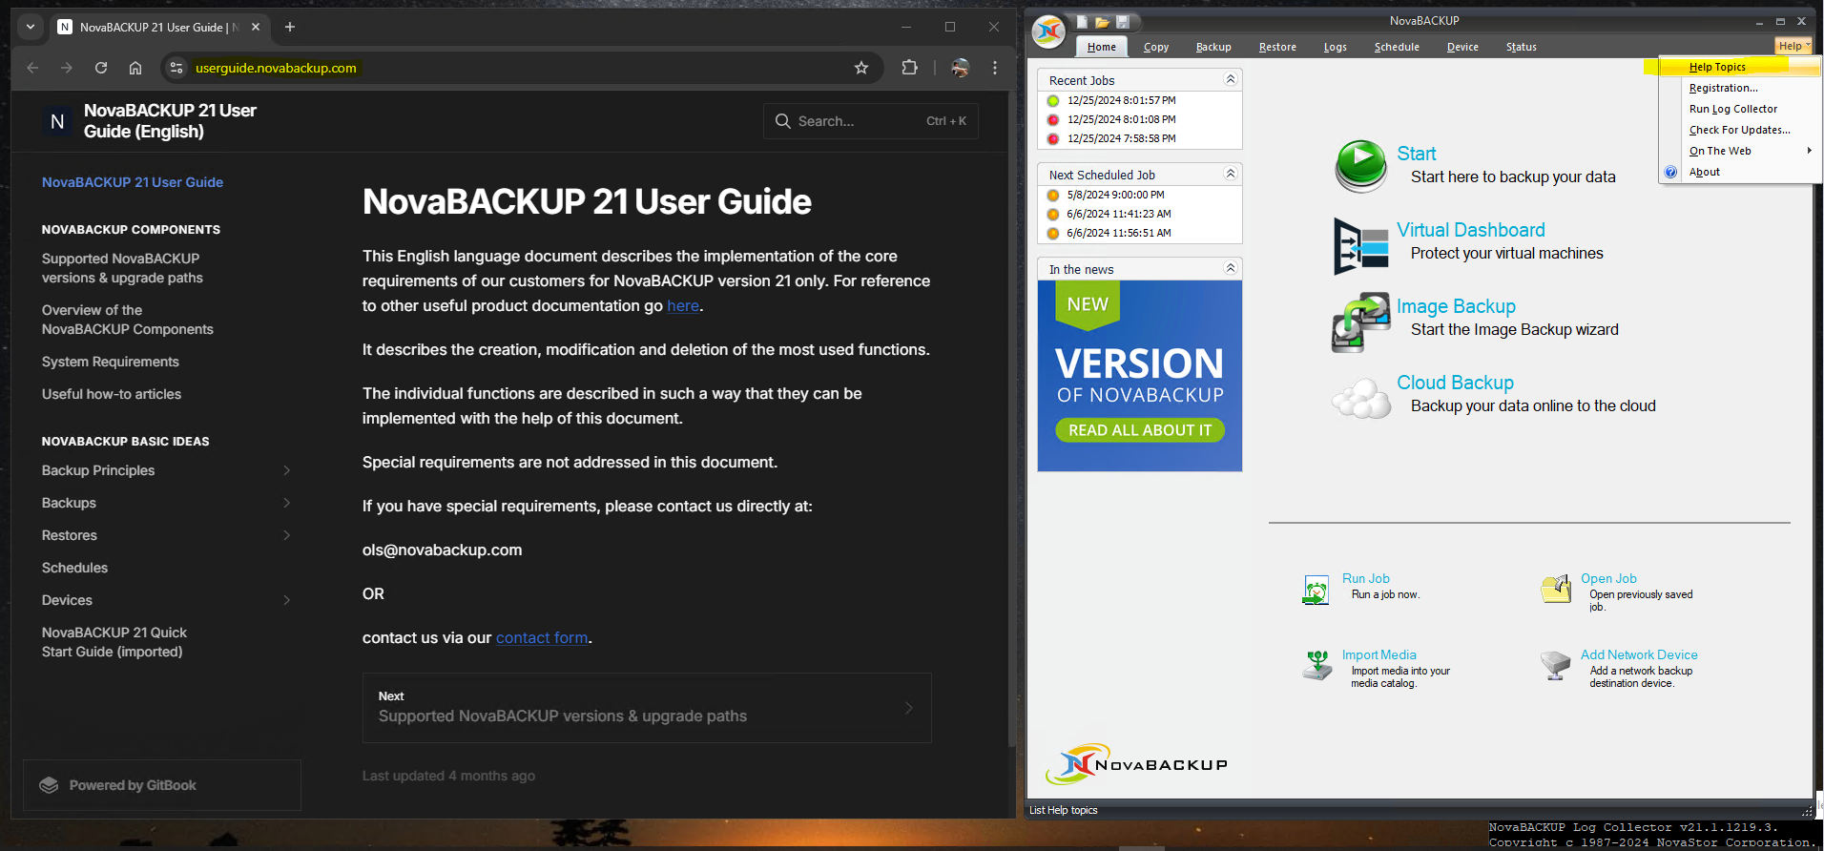Screen dimensions: 1824x851
Task: Click orange dot for 5/8/2024 scheduled job
Action: pos(1053,196)
